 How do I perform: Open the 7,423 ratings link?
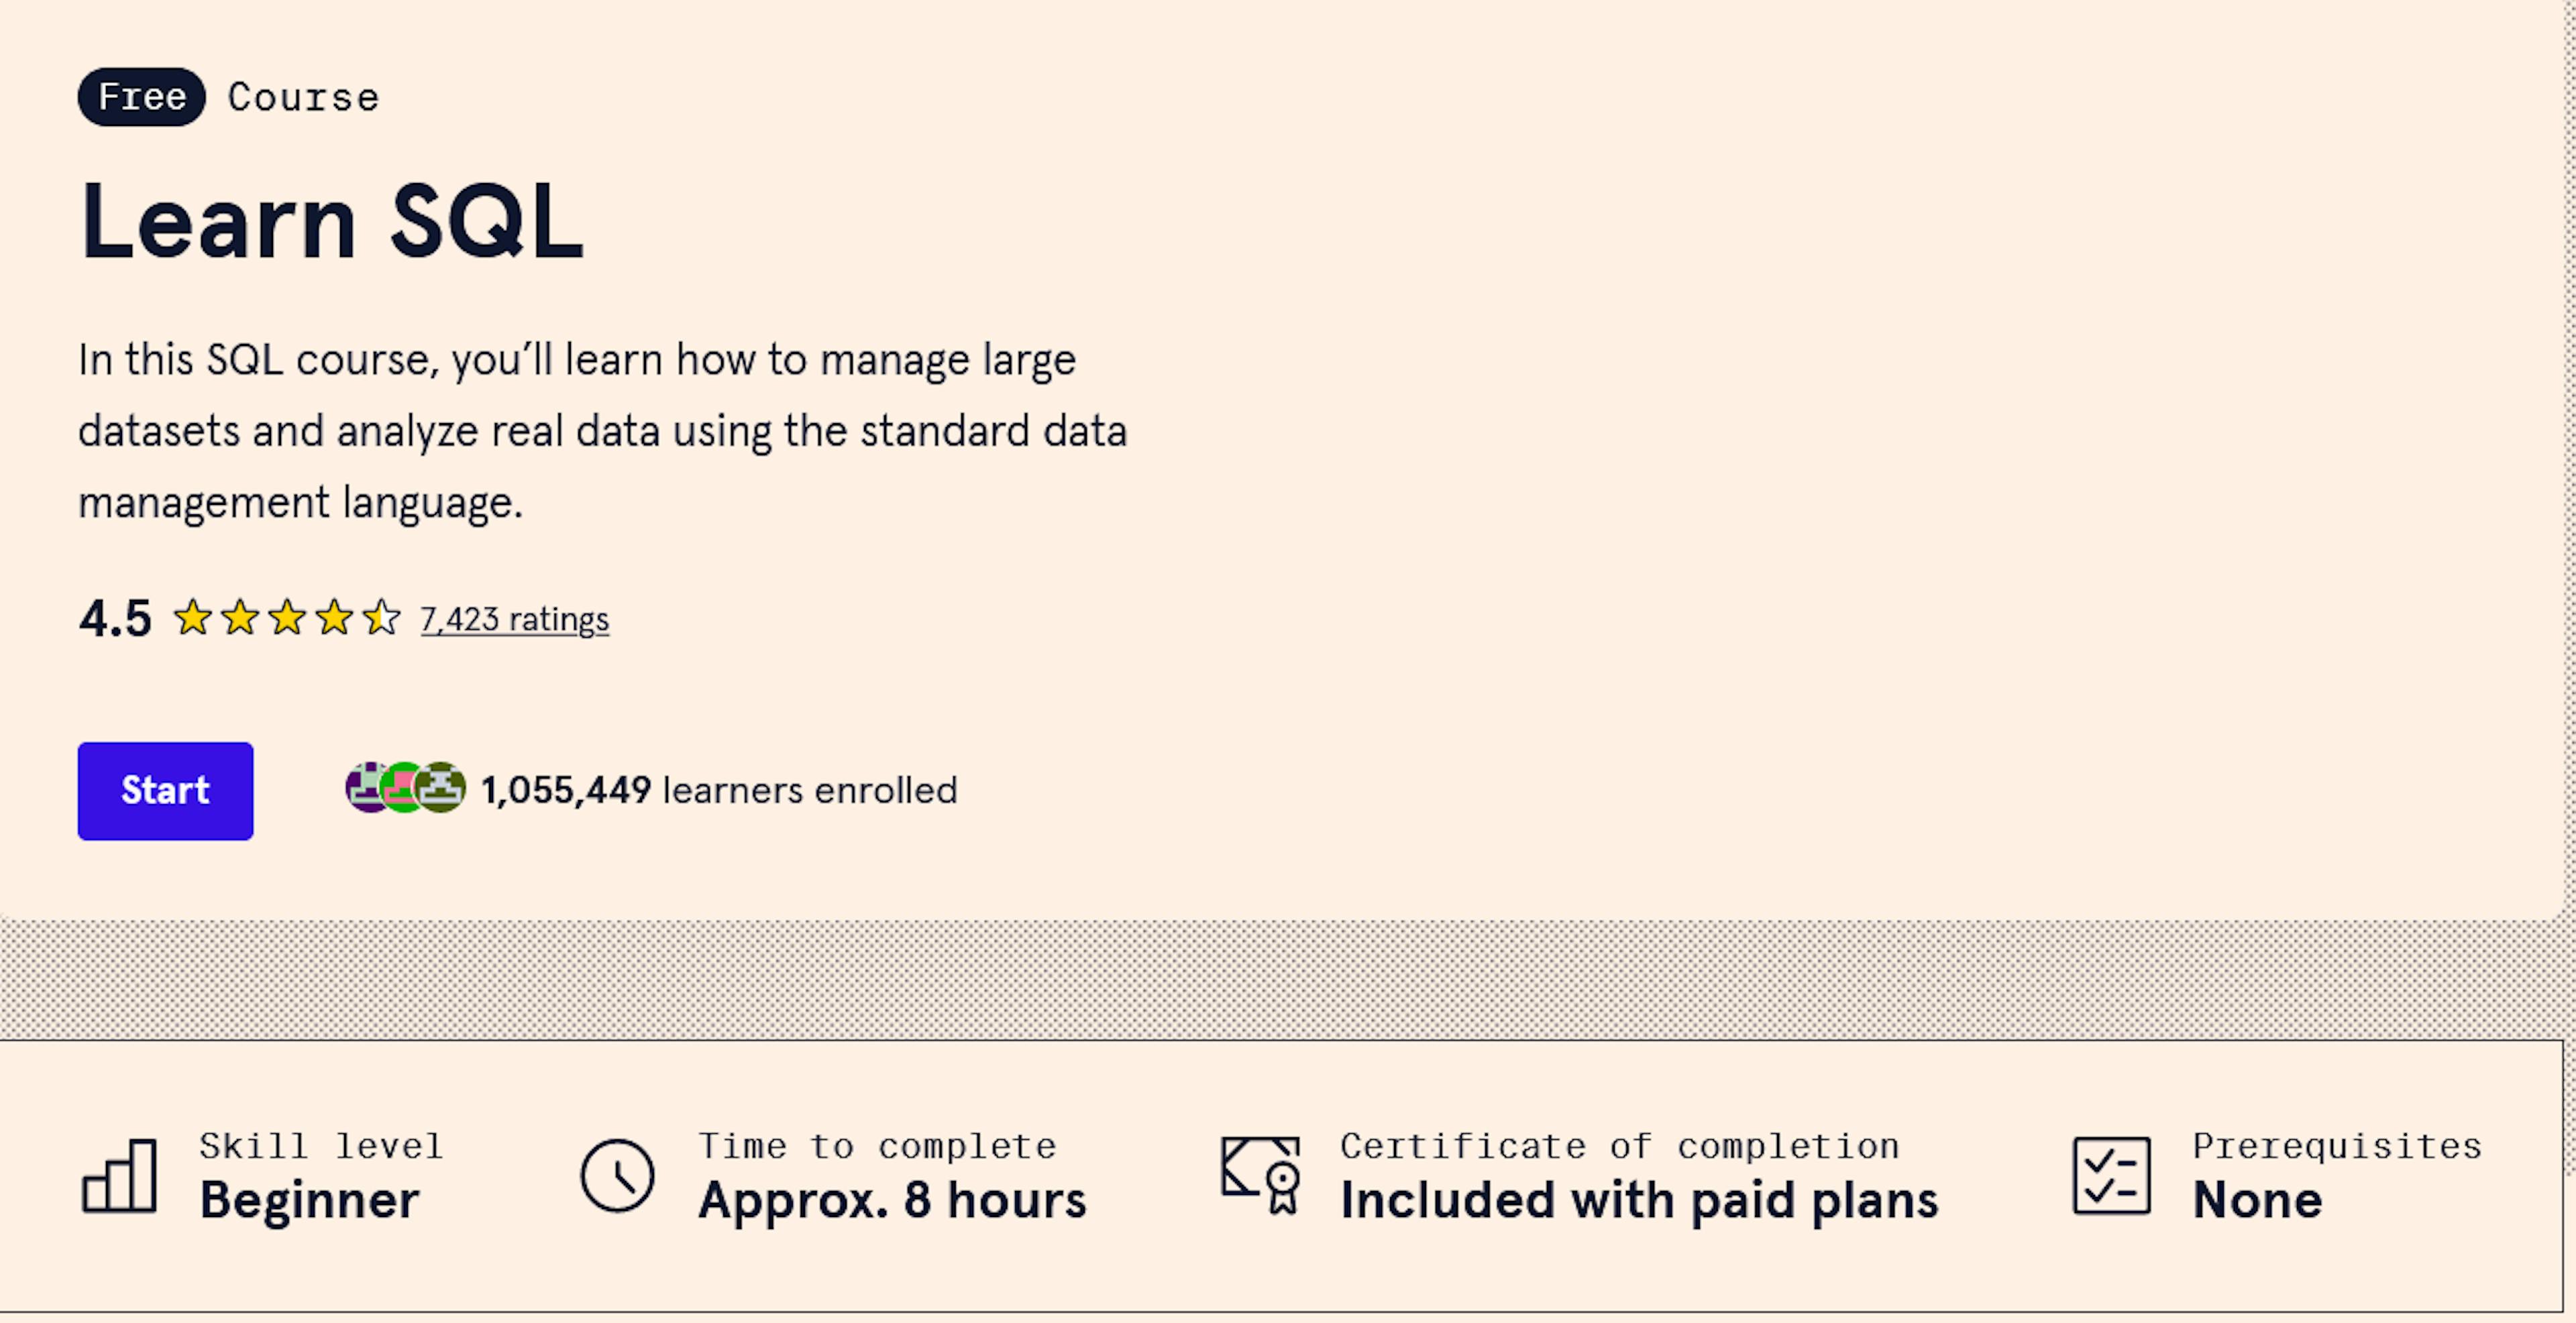pyautogui.click(x=514, y=620)
